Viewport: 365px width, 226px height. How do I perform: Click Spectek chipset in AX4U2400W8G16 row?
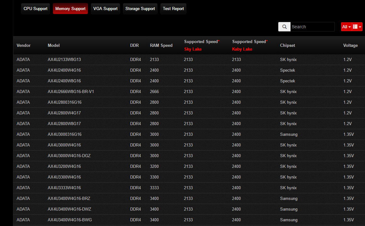[287, 81]
